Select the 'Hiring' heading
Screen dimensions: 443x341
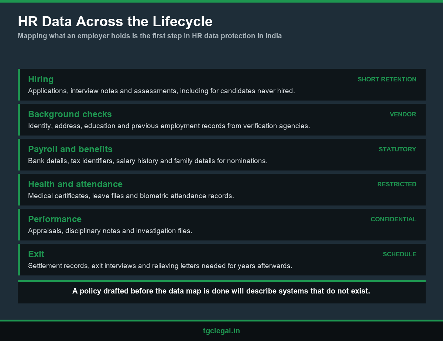(41, 79)
